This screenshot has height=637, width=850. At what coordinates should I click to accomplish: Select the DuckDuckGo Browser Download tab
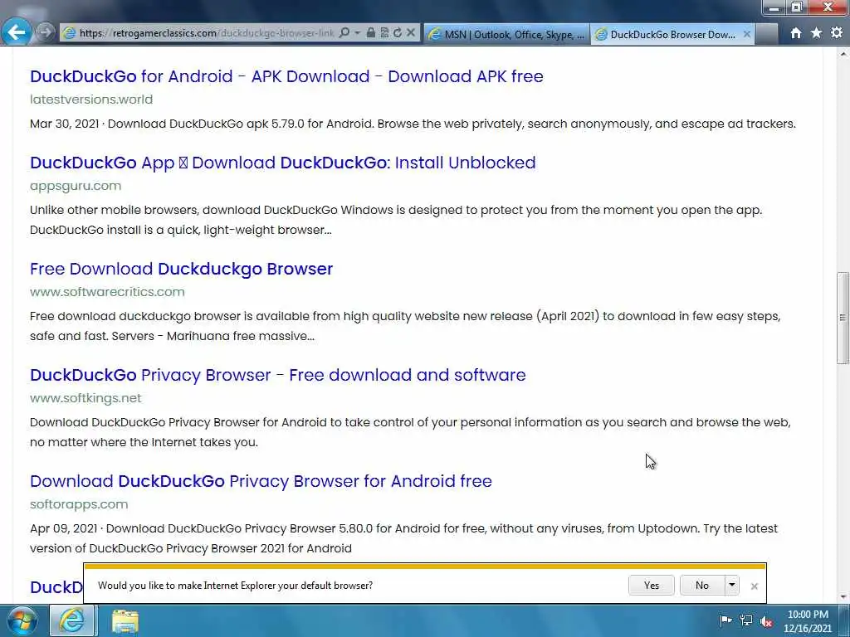[x=672, y=34]
